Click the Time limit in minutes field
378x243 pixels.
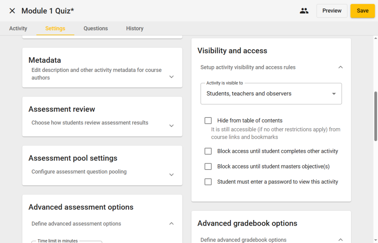[66, 242]
